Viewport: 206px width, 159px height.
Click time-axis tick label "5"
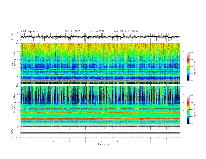click(102, 142)
